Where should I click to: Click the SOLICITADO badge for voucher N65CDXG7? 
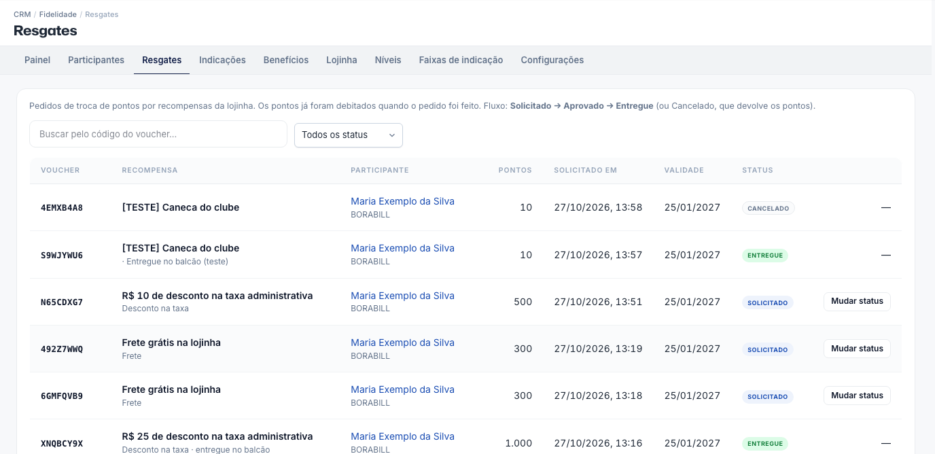[768, 302]
